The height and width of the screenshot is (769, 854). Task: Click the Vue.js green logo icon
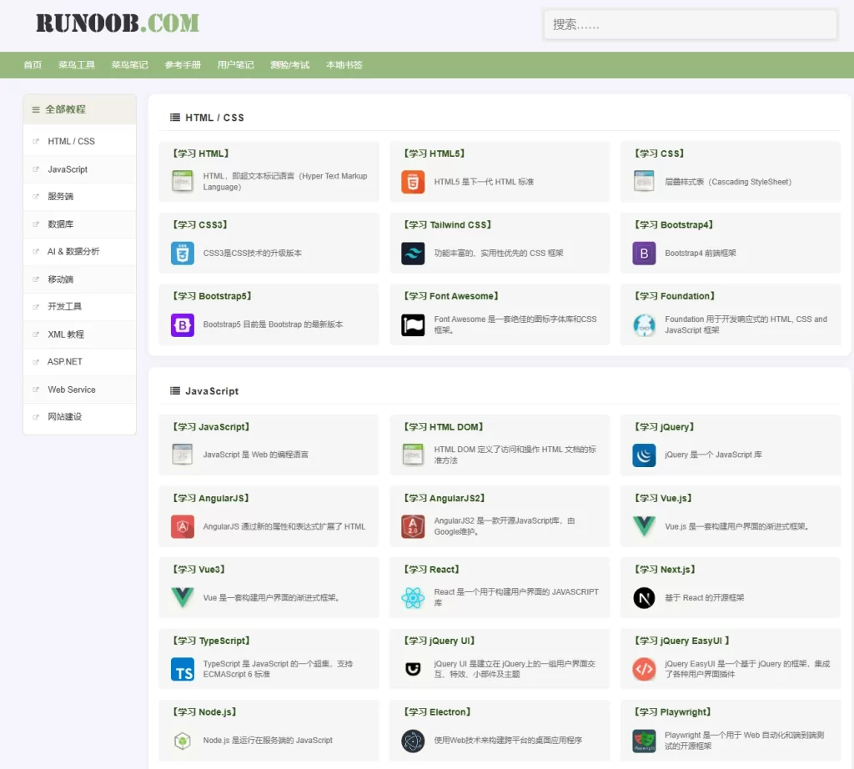[644, 526]
